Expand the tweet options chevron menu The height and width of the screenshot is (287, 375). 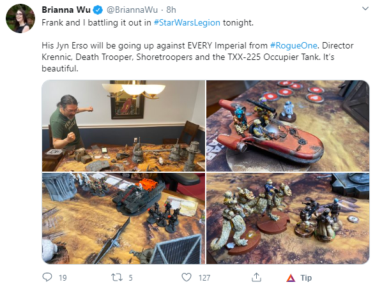[x=365, y=9]
